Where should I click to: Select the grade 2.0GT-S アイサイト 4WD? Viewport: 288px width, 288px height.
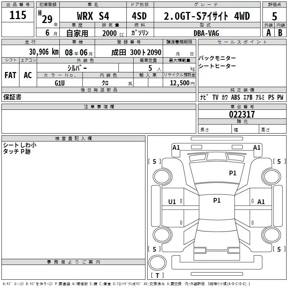pyautogui.click(x=207, y=16)
